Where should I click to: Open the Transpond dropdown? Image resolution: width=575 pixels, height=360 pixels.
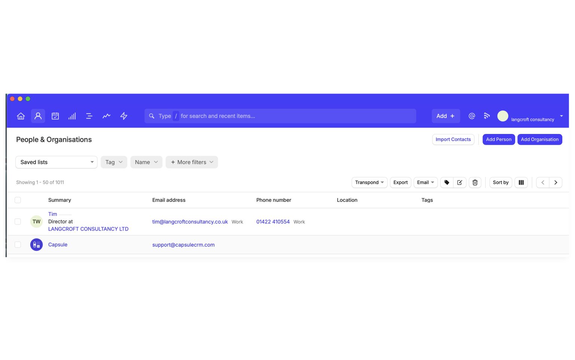[x=369, y=182]
